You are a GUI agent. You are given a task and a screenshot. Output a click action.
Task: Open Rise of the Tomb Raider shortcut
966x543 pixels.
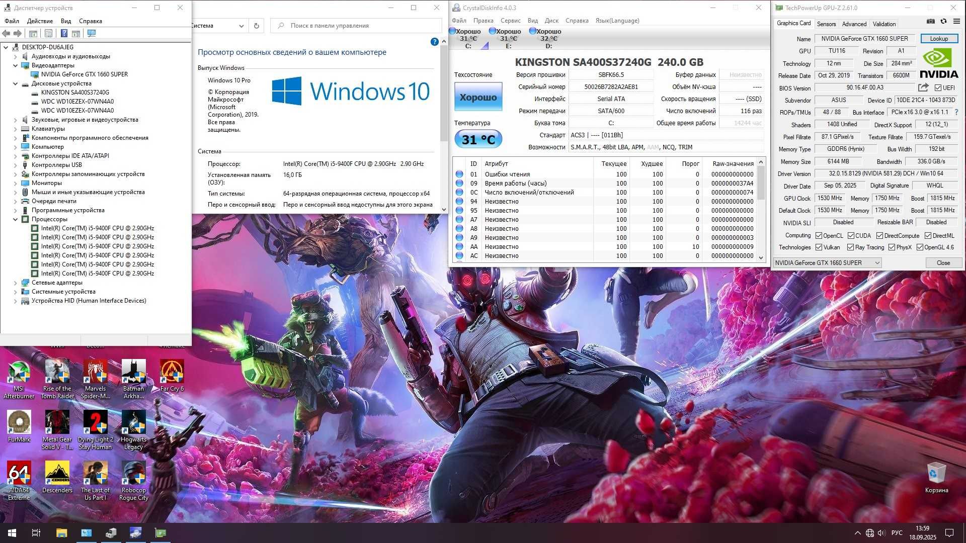tap(57, 380)
